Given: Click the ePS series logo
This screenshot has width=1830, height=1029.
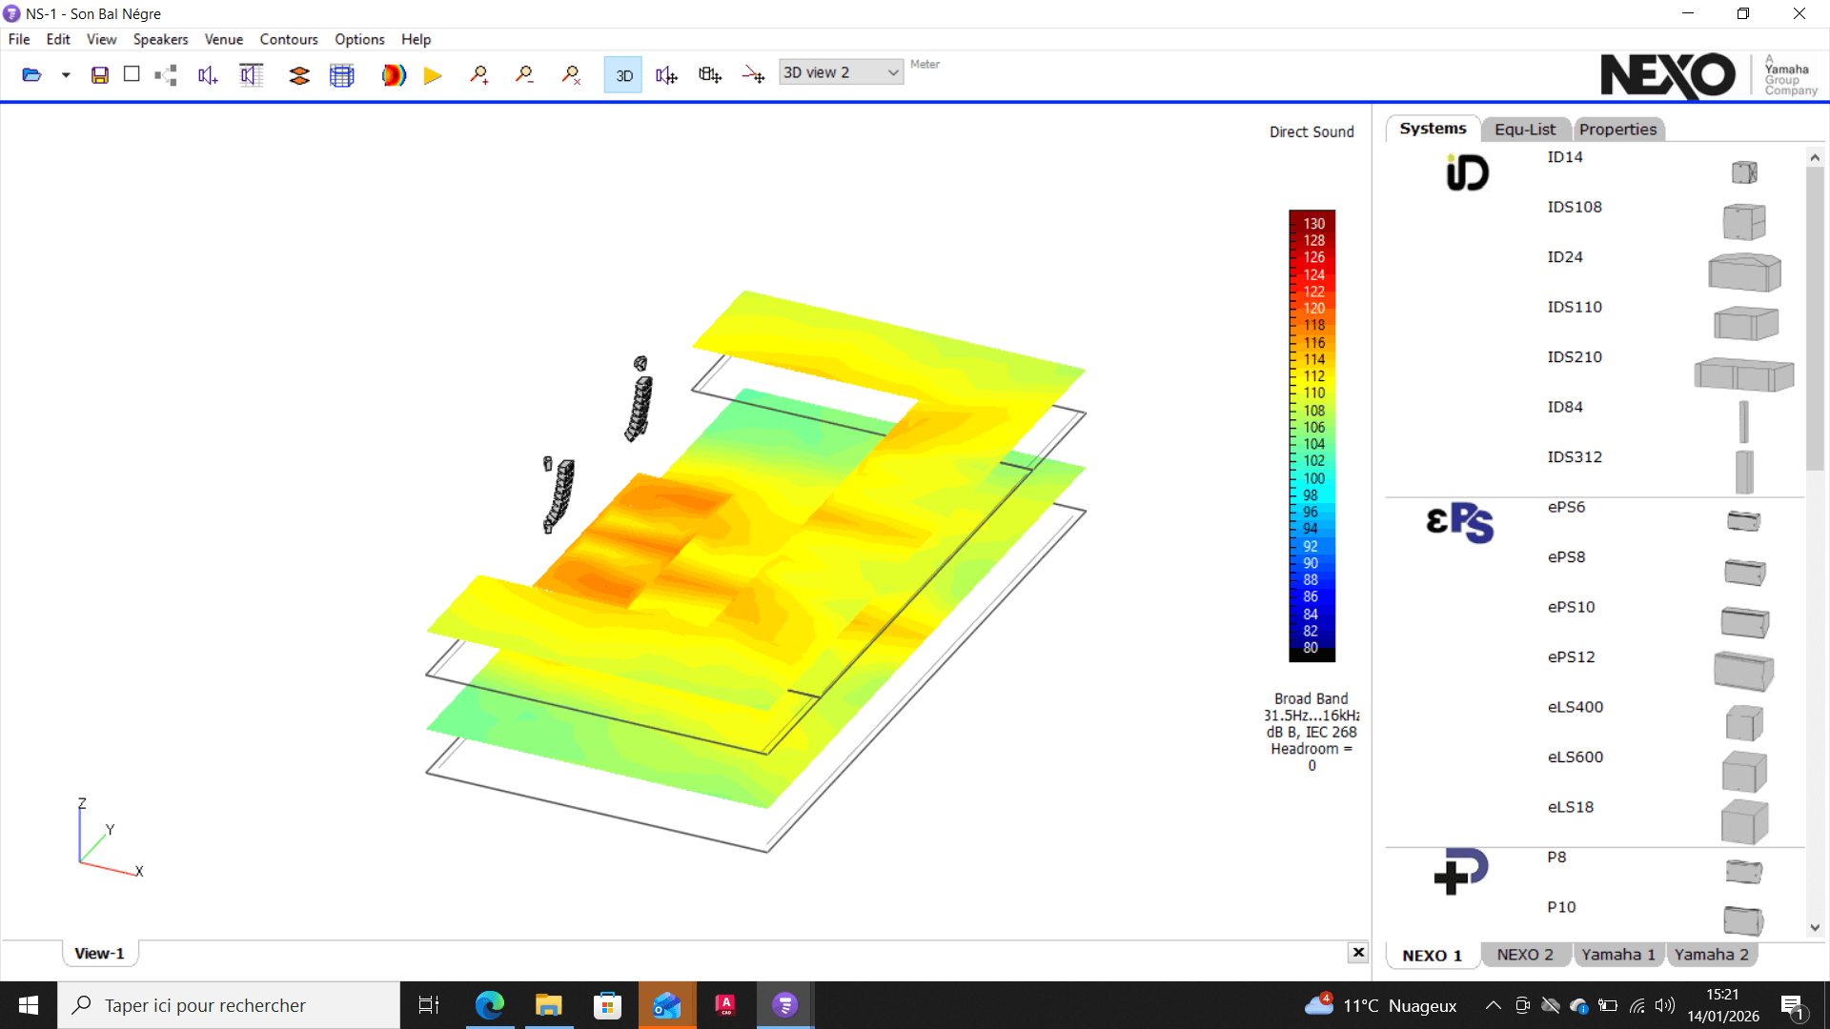Looking at the screenshot, I should click(1460, 522).
